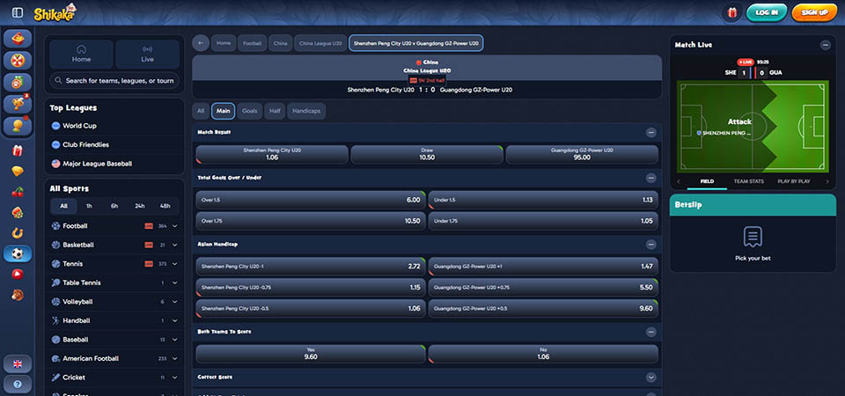
Task: Click the Baseball sport icon
Action: 55,340
